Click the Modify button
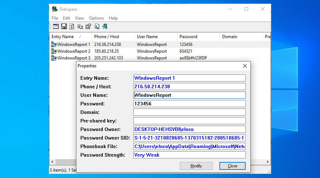Viewport: 320px width, 178px height. coord(196,166)
